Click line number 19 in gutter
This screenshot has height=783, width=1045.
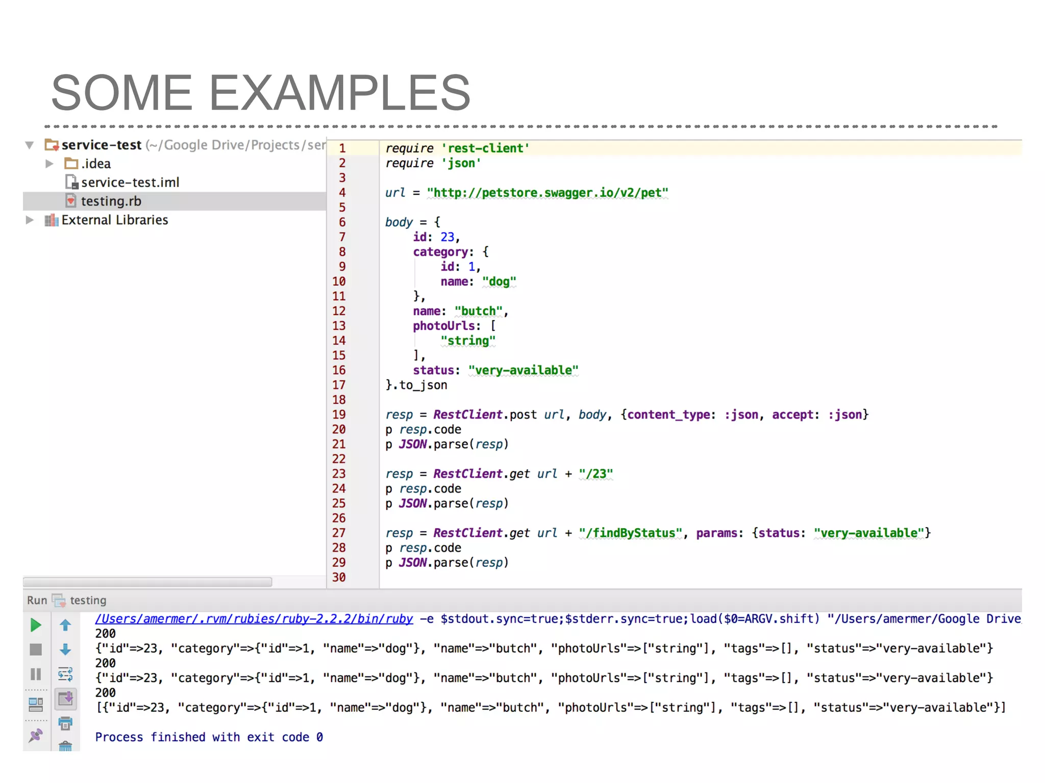339,414
